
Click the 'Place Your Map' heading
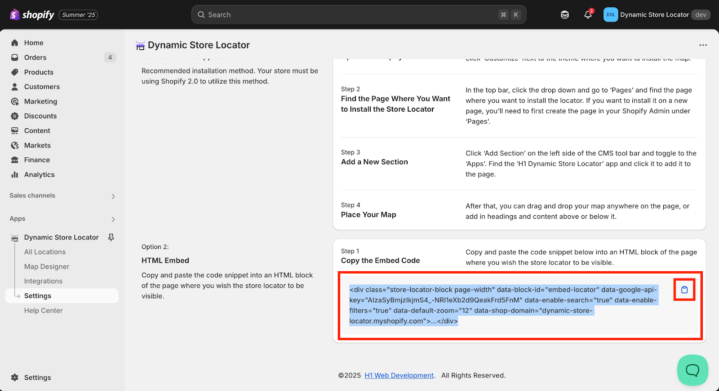point(368,215)
